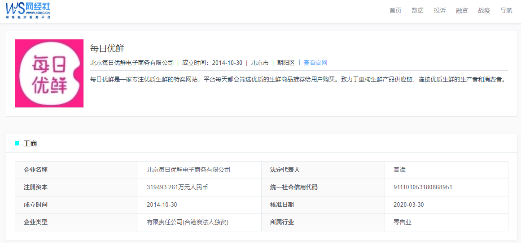521x243 pixels.
Task: Click the 朝阳区 district text
Action: point(286,63)
